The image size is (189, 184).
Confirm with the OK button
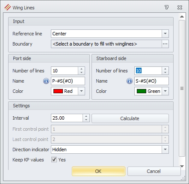click(98, 171)
